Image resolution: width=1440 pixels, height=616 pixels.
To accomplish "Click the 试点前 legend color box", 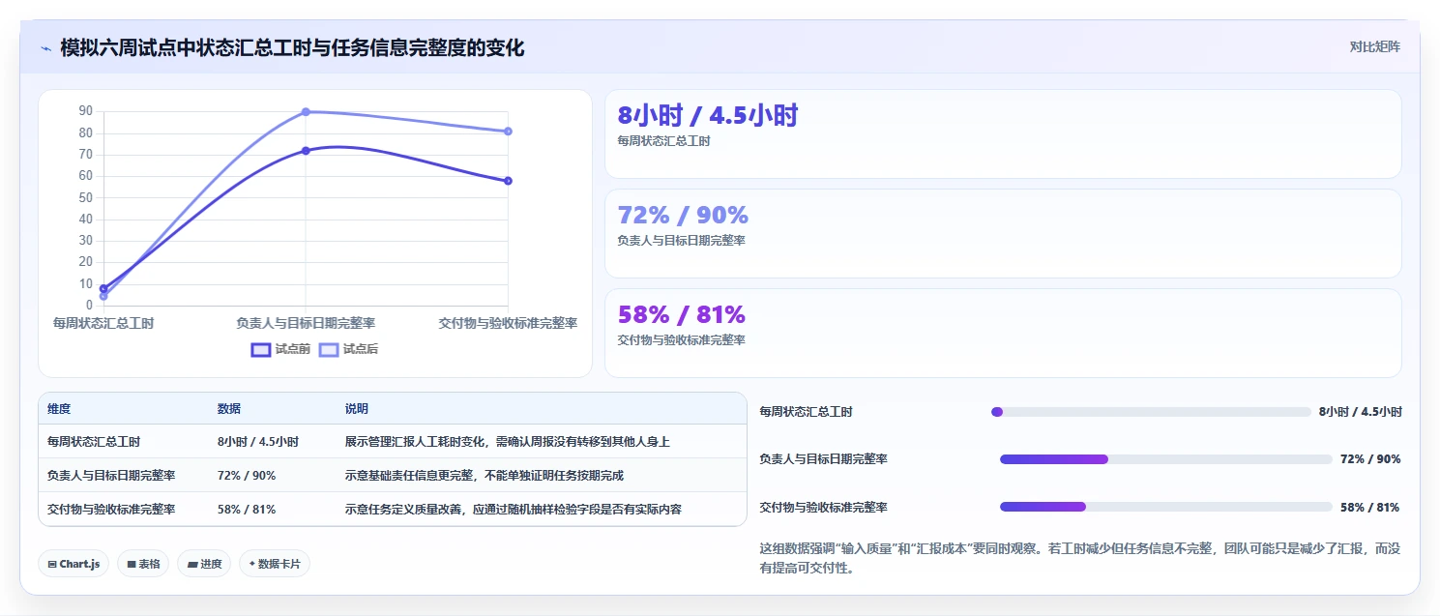I will coord(261,349).
